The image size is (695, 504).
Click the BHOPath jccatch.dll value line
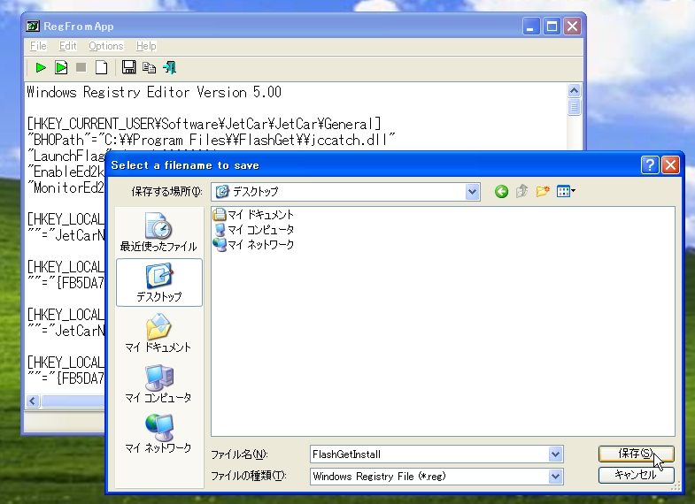pos(211,140)
